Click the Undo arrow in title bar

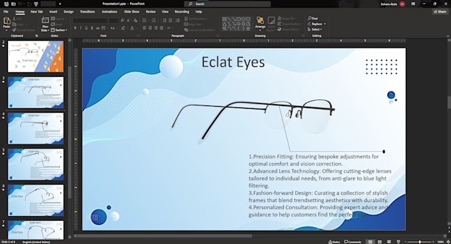click(20, 4)
